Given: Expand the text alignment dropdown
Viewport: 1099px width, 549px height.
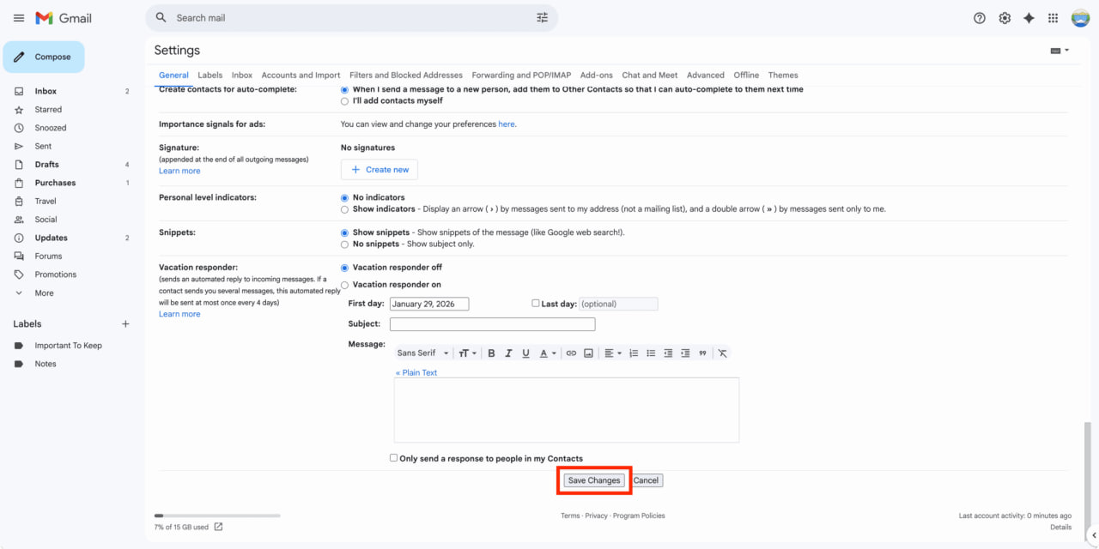Looking at the screenshot, I should click(612, 353).
